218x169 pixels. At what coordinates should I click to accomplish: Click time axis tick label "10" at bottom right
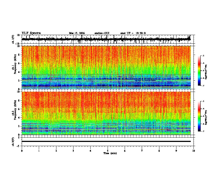click(194, 151)
